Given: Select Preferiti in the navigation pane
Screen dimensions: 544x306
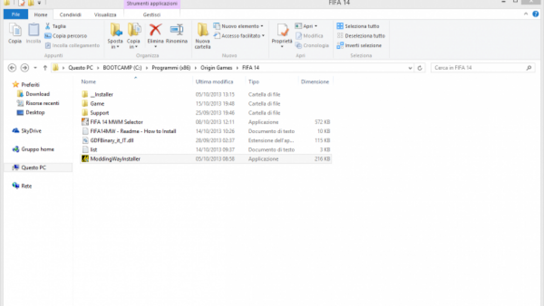Looking at the screenshot, I should pos(30,85).
